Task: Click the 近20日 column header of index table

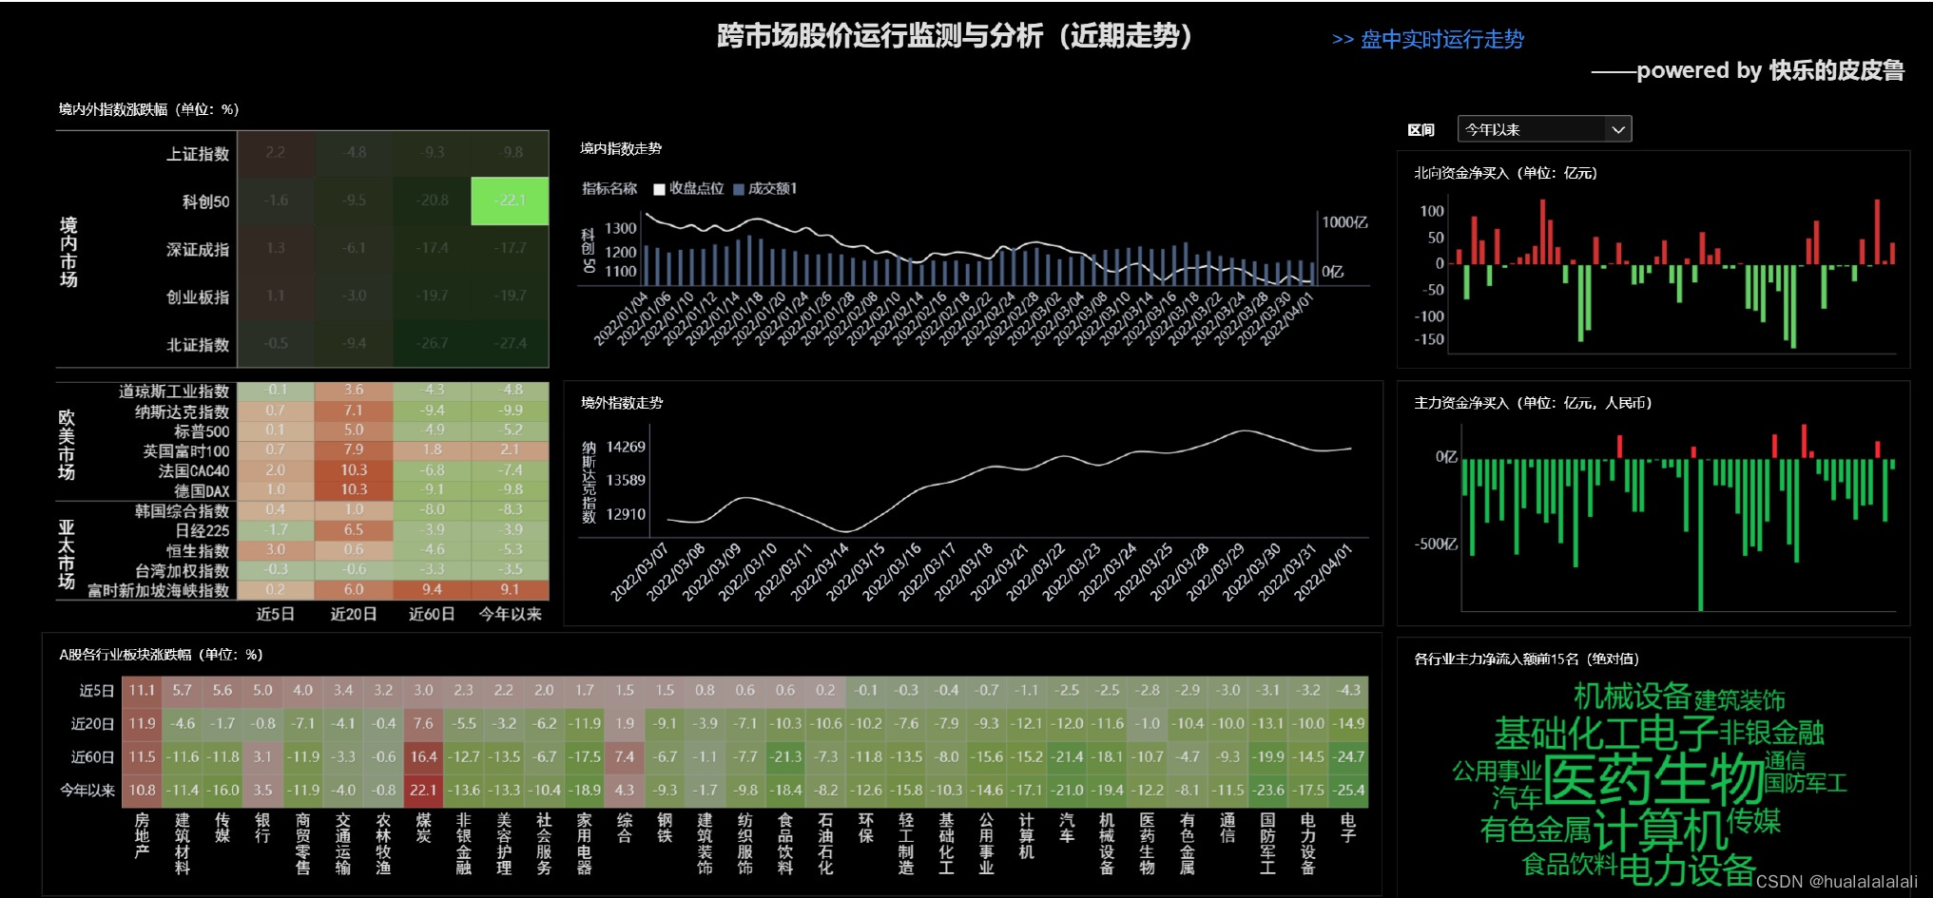Action: 354,615
